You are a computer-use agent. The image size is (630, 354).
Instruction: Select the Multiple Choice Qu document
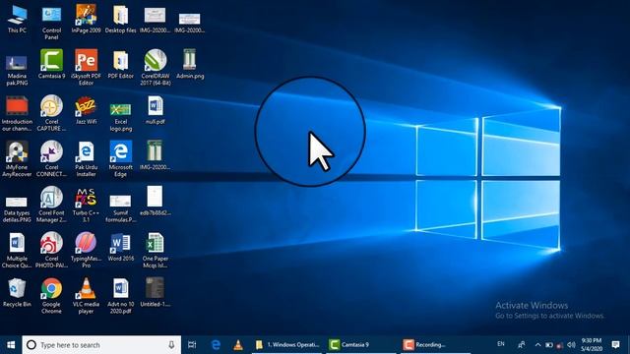click(17, 251)
